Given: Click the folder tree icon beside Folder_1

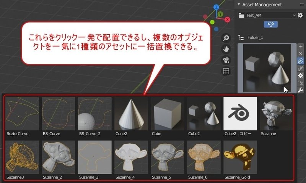Looking at the screenshot, I should pyautogui.click(x=241, y=37).
